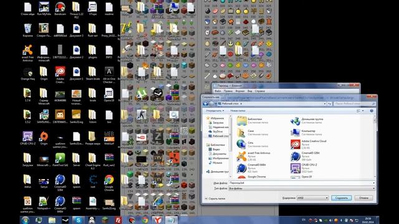Expand the address bar path dropdown

(x=324, y=104)
